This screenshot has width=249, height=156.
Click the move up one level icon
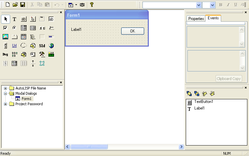204,94
